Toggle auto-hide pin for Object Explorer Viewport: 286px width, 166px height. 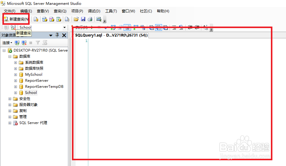(57, 35)
